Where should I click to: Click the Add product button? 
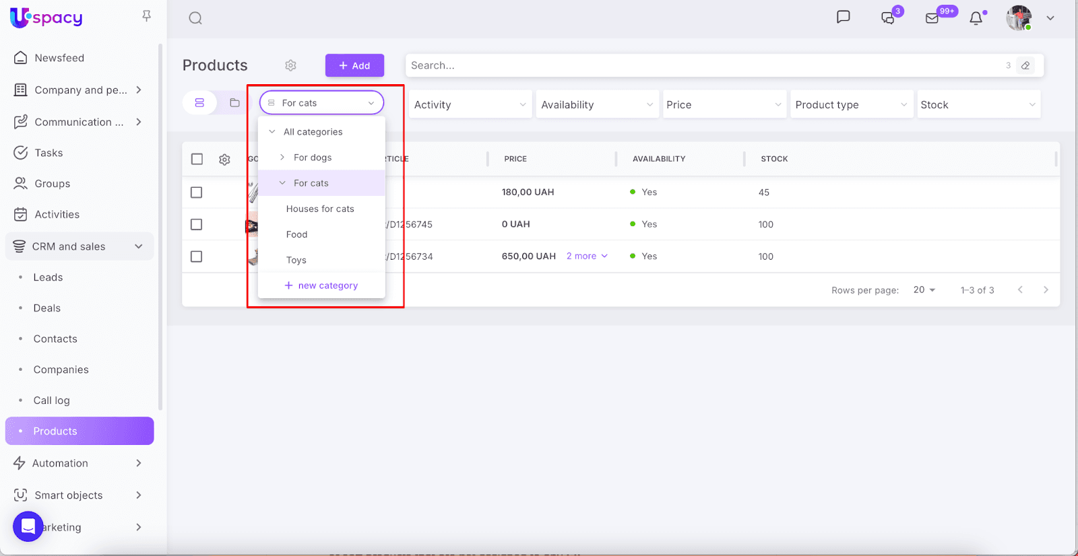(x=354, y=65)
